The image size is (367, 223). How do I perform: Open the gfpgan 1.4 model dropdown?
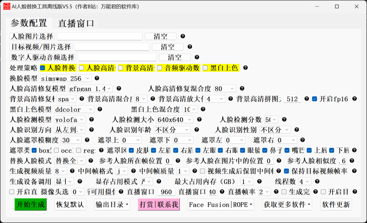tap(91, 88)
